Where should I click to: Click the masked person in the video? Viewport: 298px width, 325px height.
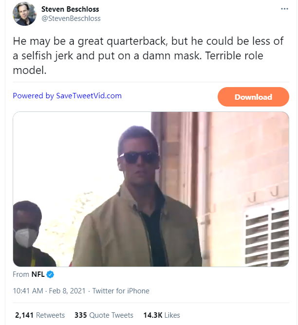(x=27, y=234)
